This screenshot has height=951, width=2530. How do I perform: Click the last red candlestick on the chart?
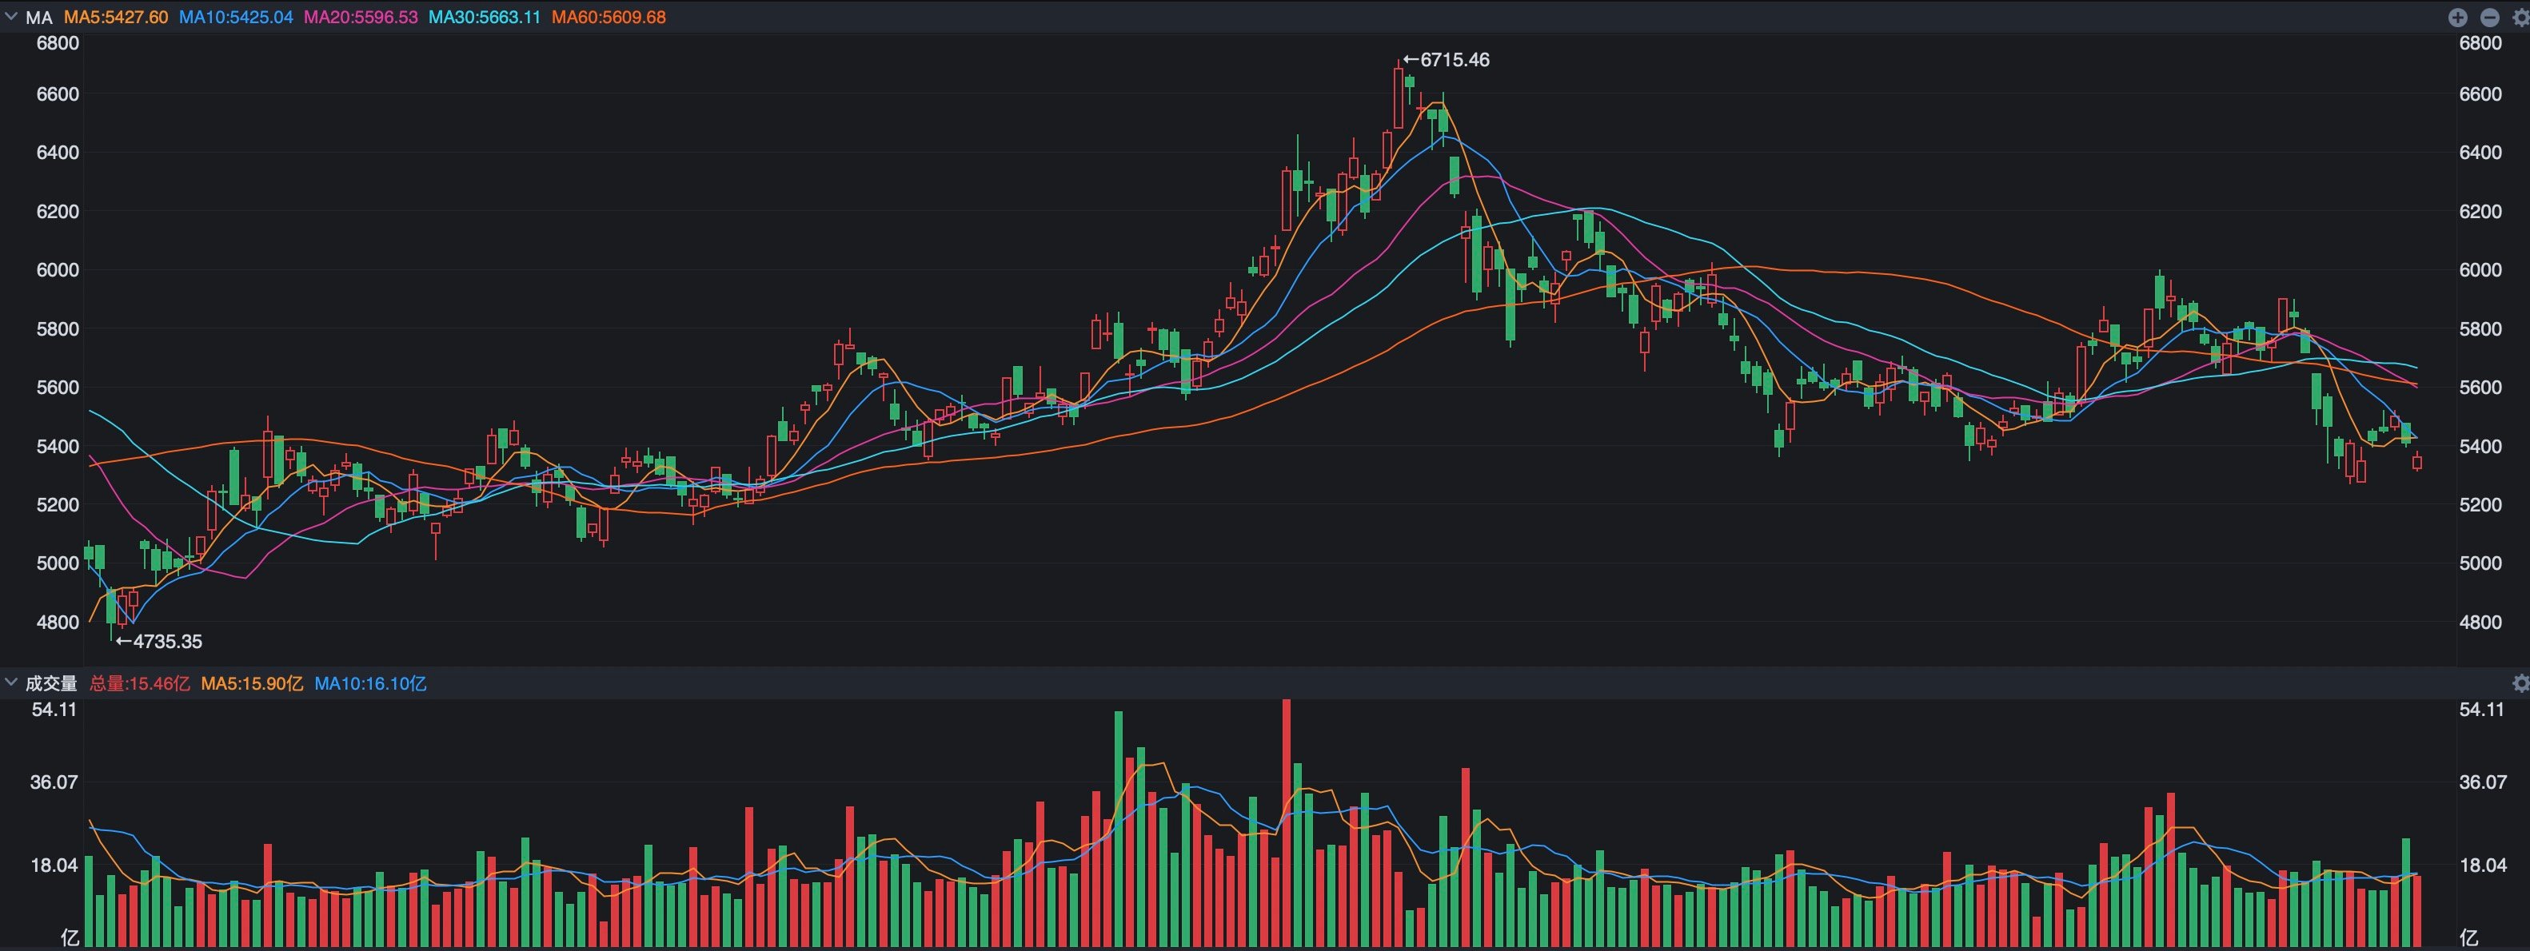tap(2417, 461)
